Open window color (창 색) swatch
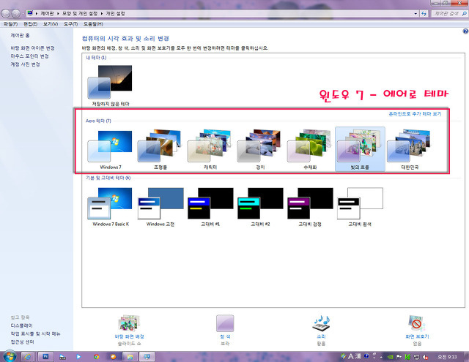 [x=225, y=323]
